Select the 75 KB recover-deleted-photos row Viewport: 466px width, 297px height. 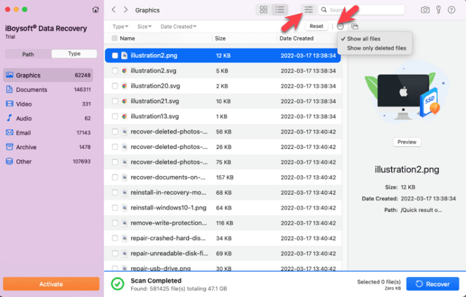[x=222, y=162]
